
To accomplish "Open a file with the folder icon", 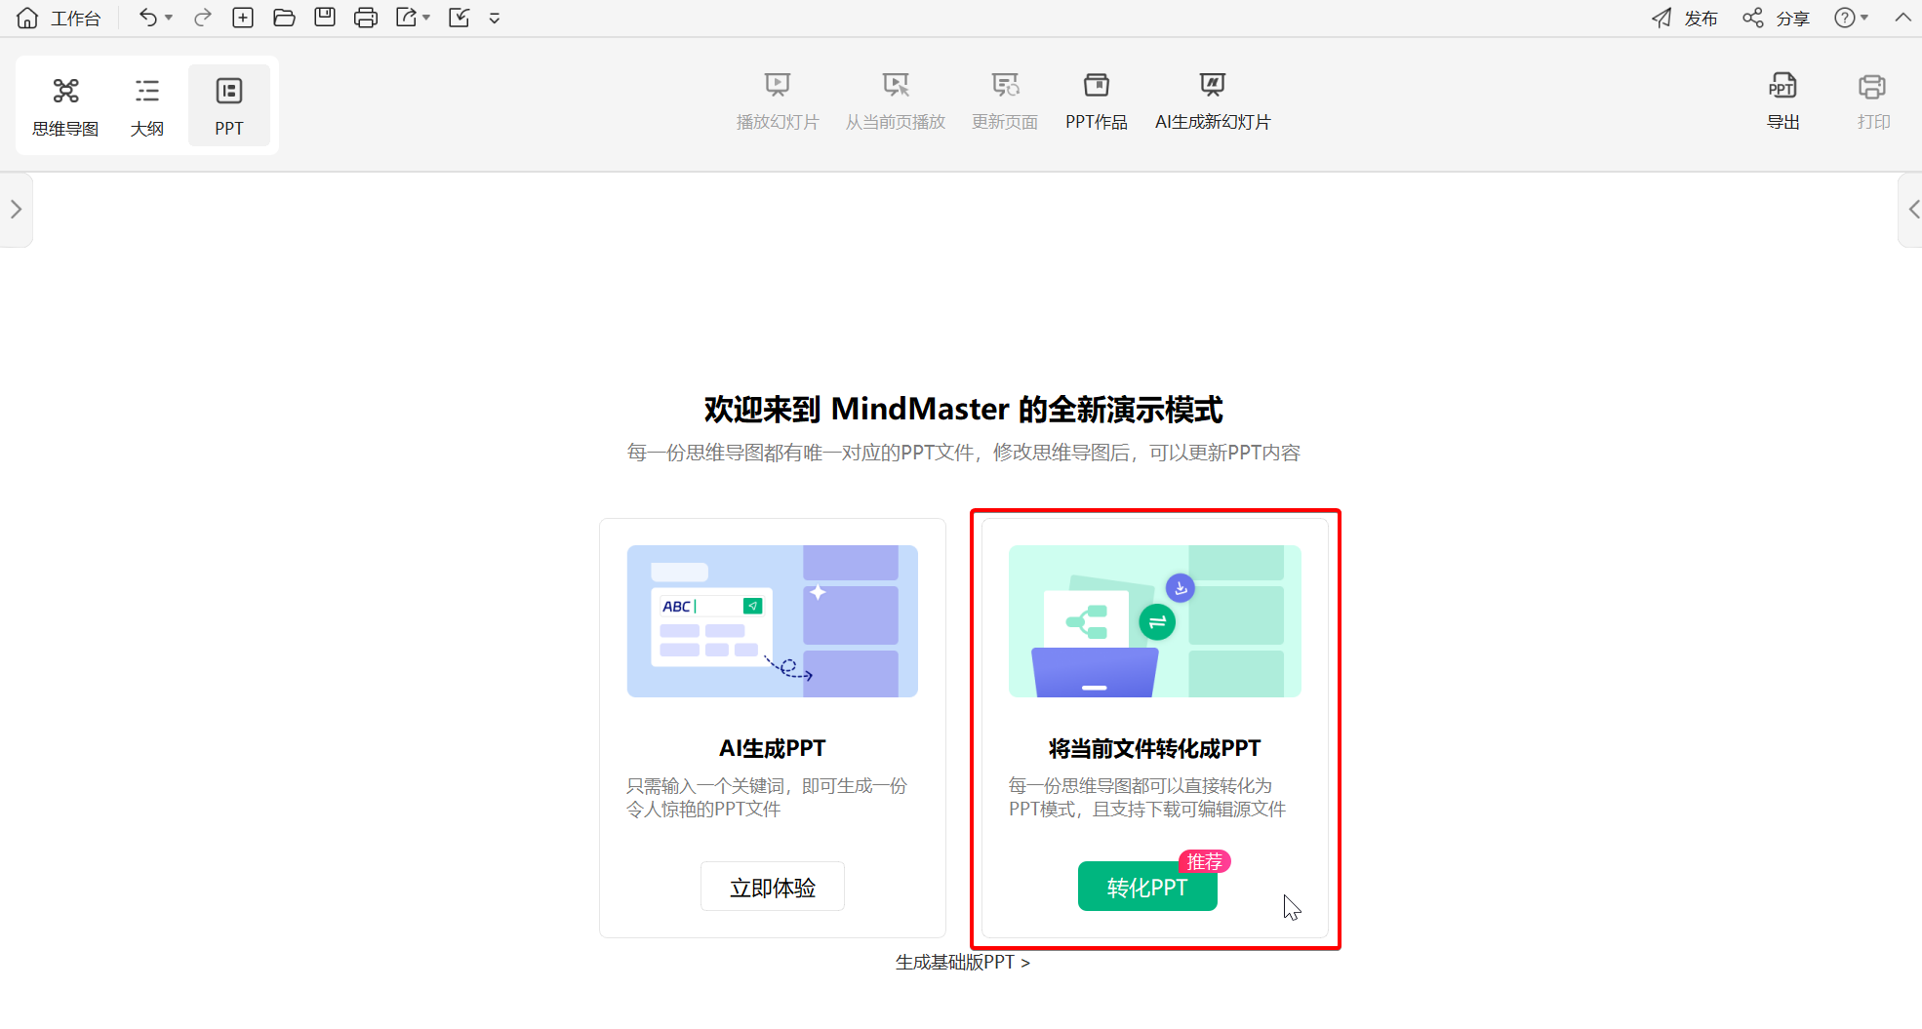I will 284,18.
